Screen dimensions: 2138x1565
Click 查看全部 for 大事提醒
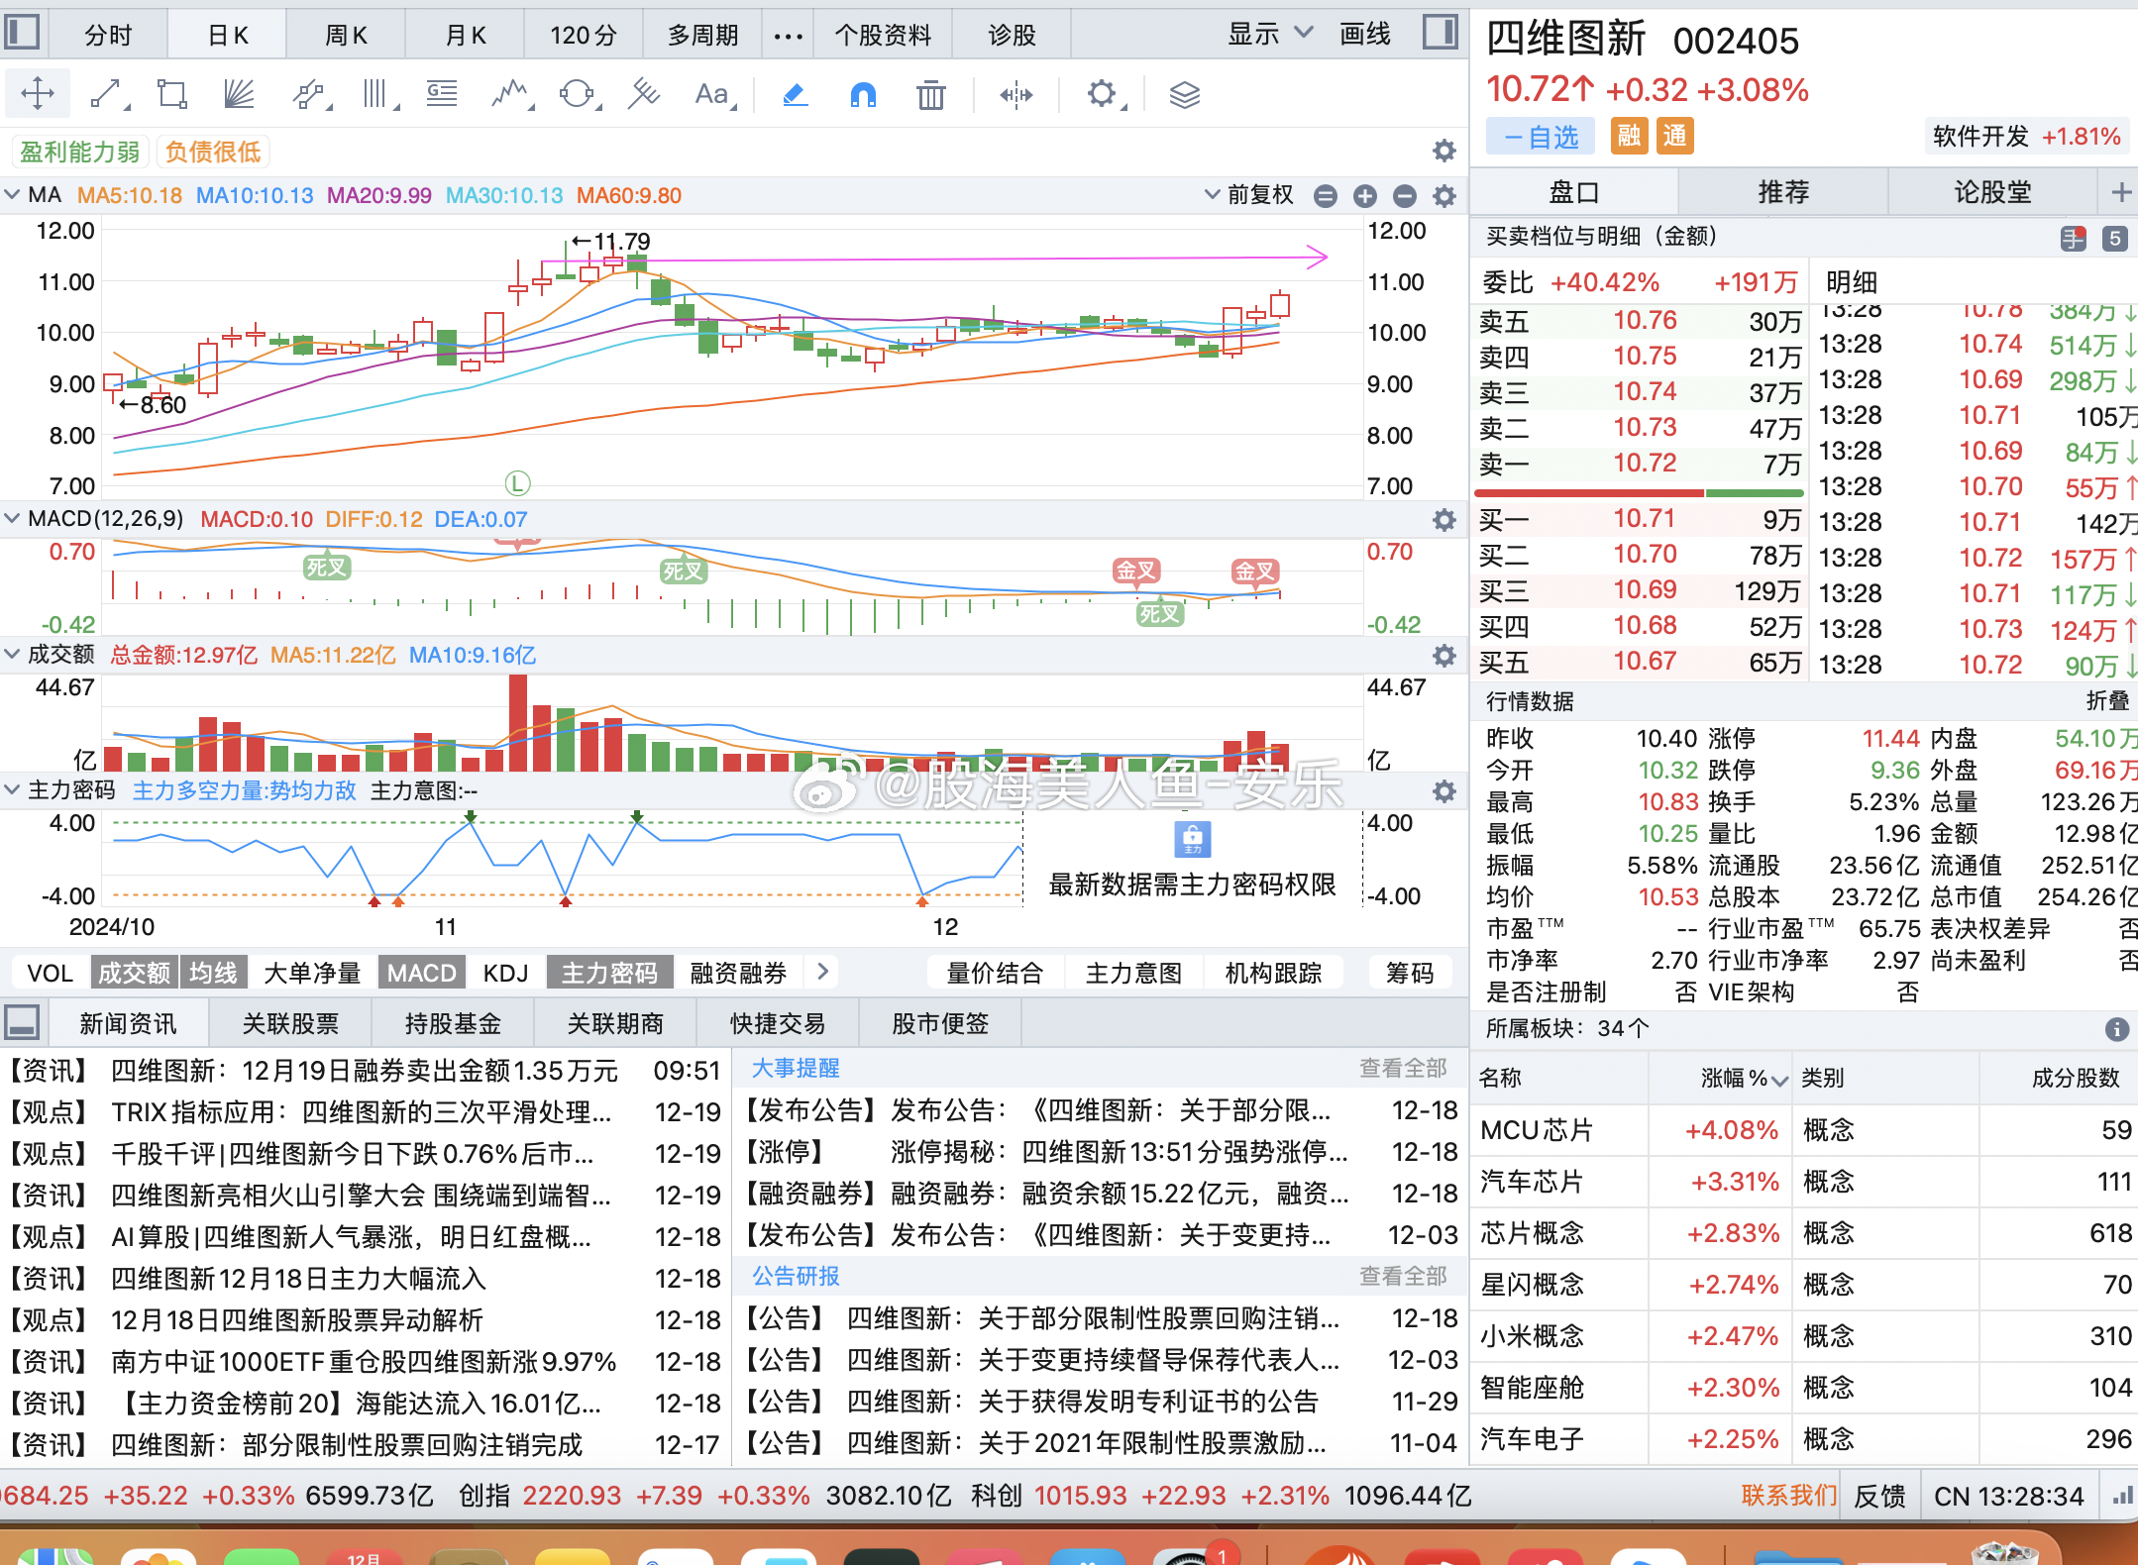point(1403,1068)
